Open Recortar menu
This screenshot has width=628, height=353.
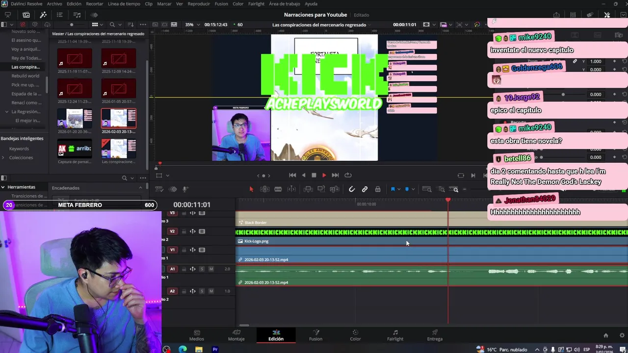coord(95,4)
